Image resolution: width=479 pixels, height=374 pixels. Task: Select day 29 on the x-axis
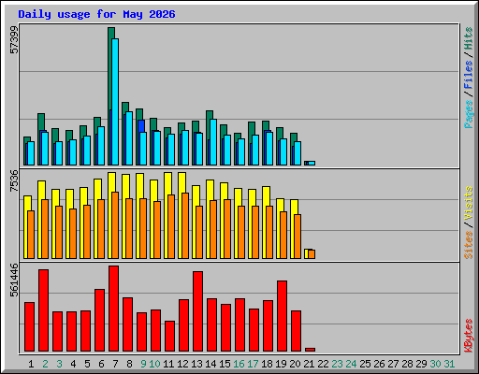click(421, 364)
